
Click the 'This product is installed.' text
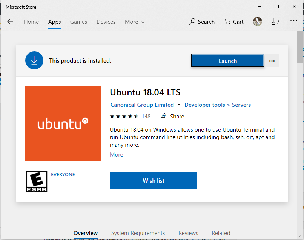point(80,61)
